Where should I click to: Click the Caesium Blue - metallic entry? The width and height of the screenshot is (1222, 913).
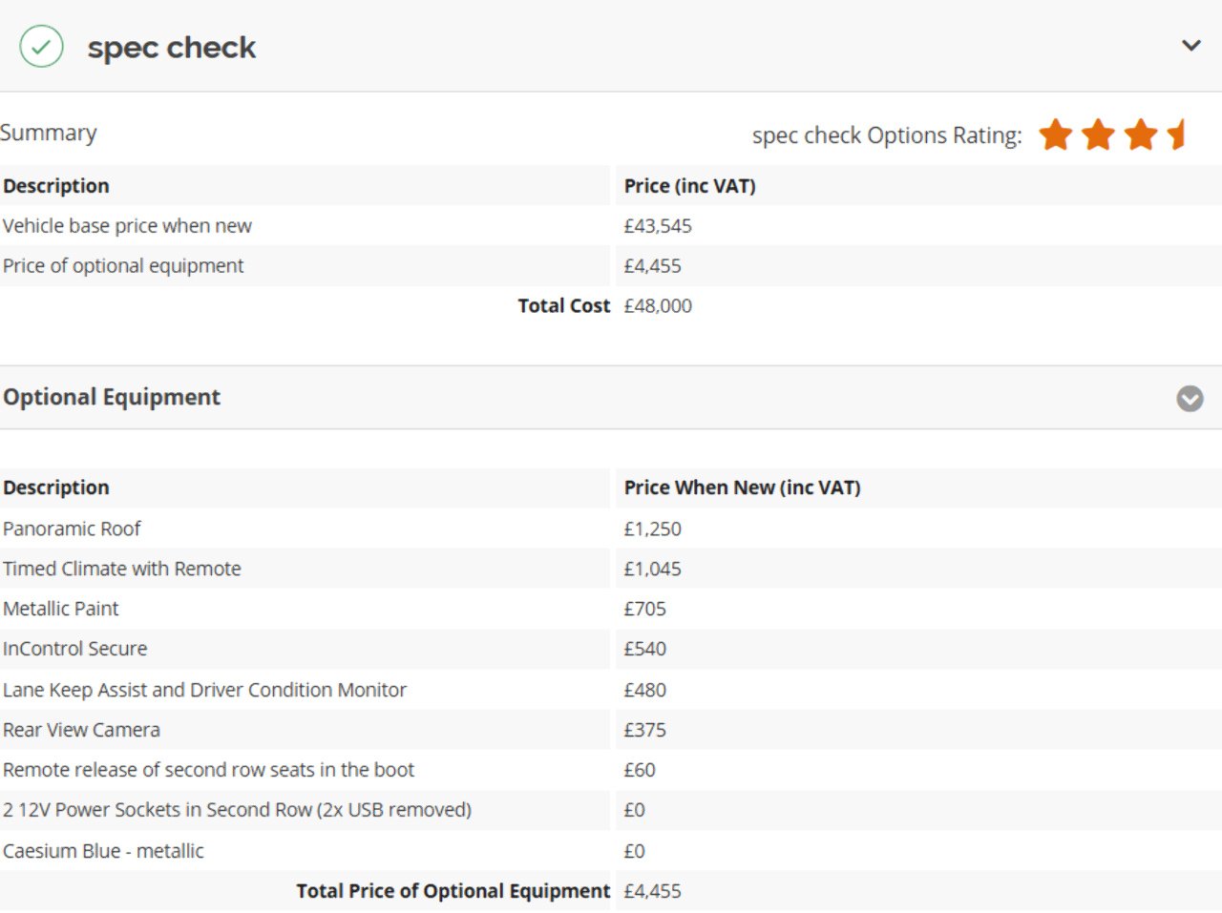click(x=103, y=851)
